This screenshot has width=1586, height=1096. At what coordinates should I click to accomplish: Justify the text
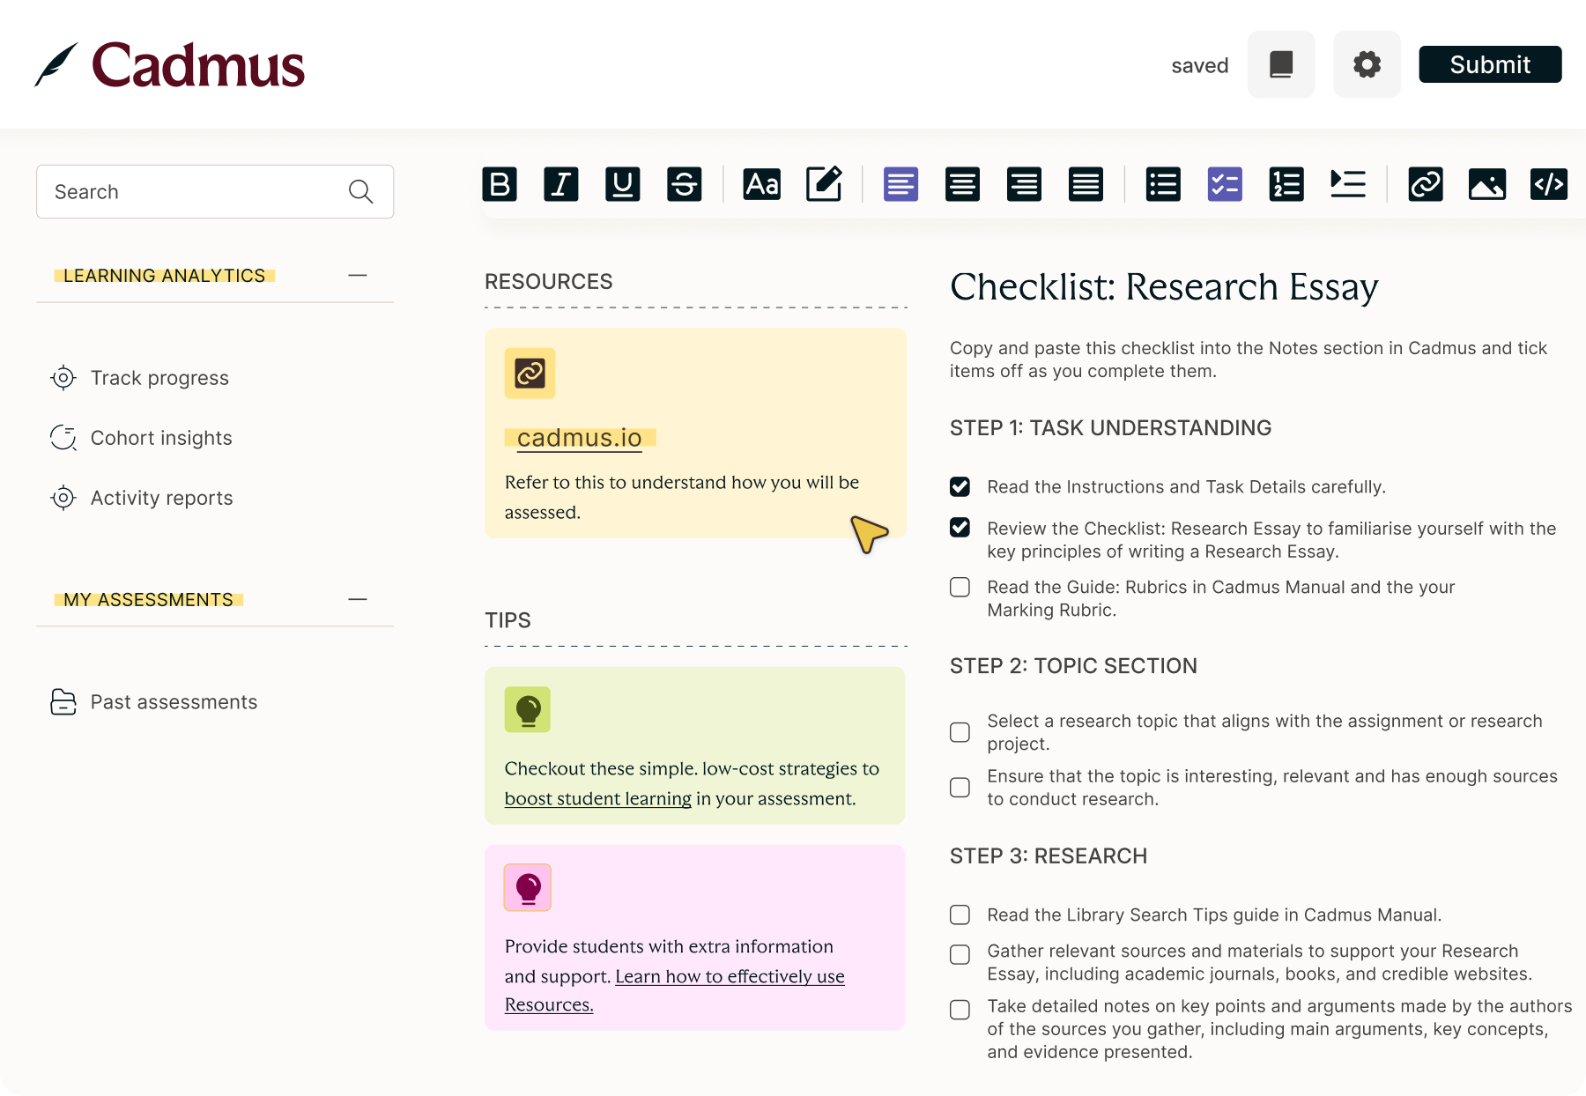pos(1086,184)
